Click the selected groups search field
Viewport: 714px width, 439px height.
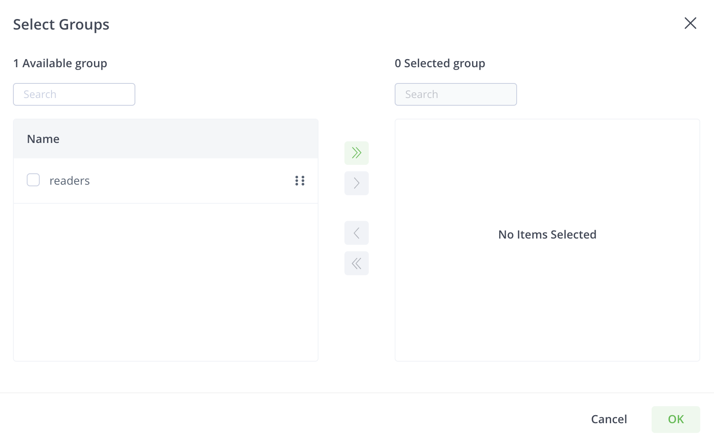tap(455, 94)
